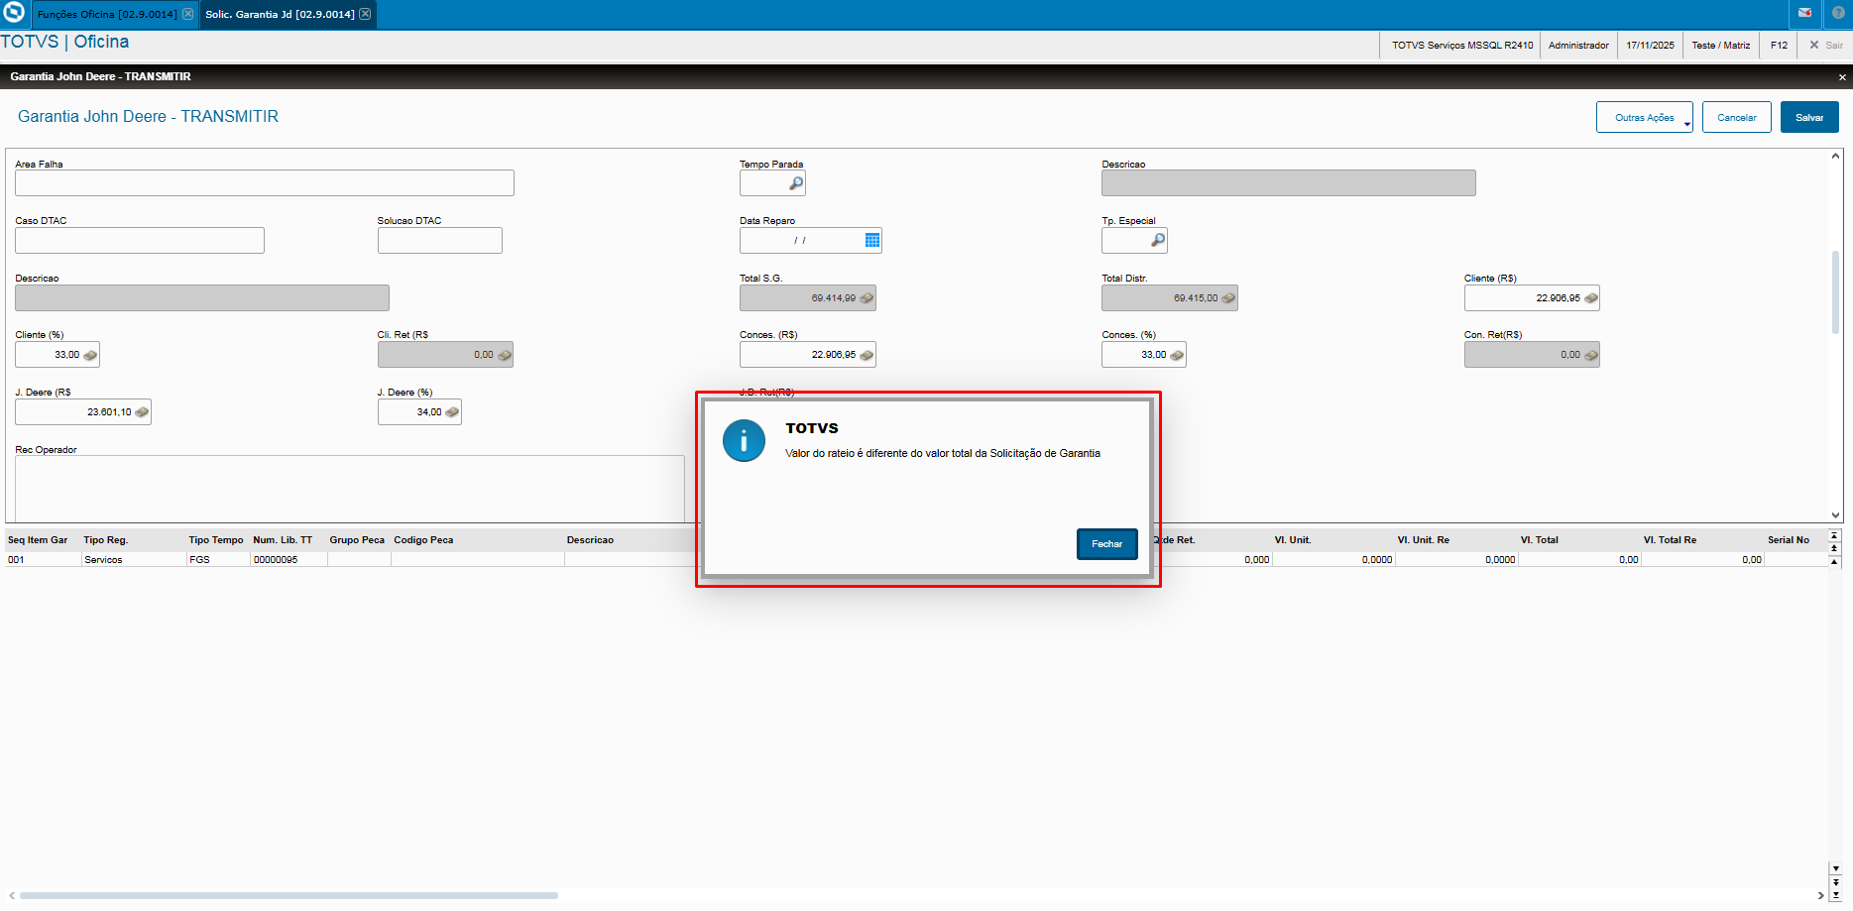The width and height of the screenshot is (1853, 911).
Task: Click the Salvar button
Action: pos(1809,117)
